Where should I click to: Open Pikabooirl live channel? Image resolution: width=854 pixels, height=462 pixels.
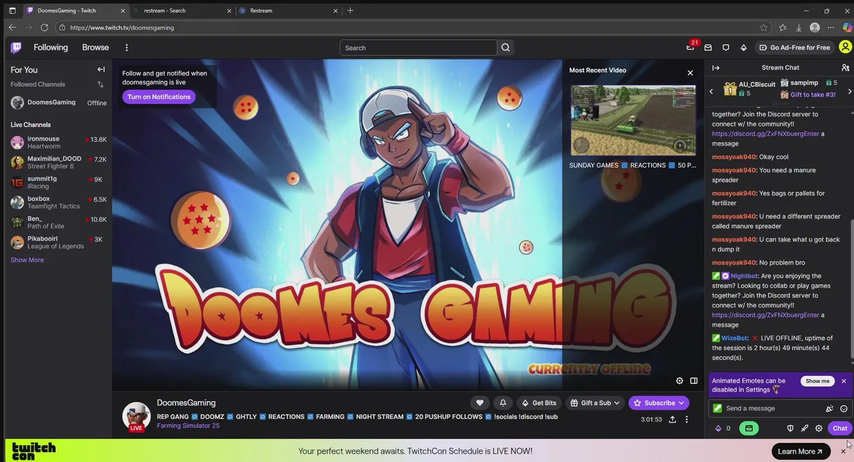pyautogui.click(x=58, y=243)
